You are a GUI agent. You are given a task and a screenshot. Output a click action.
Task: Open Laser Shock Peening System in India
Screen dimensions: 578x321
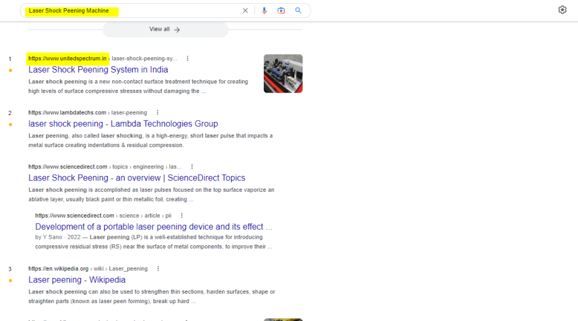point(98,69)
